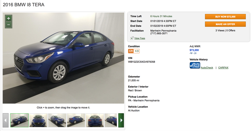
Task: Zoom in with the green plus icon
Action: (x=8, y=18)
